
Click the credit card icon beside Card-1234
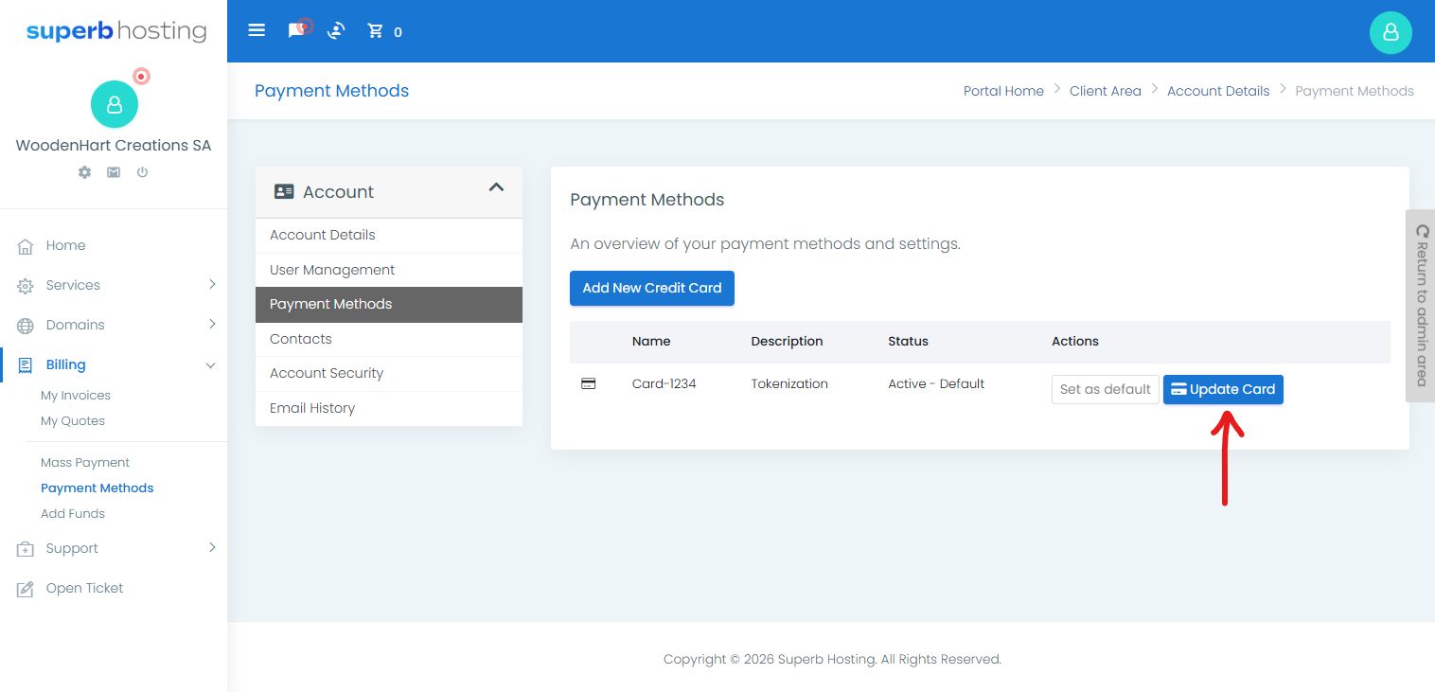588,384
